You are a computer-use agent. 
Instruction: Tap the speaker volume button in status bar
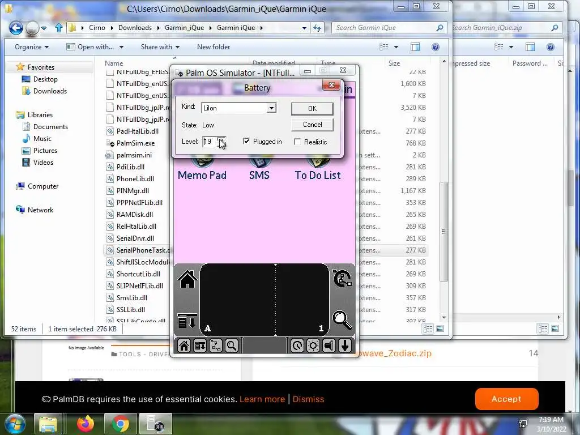329,346
